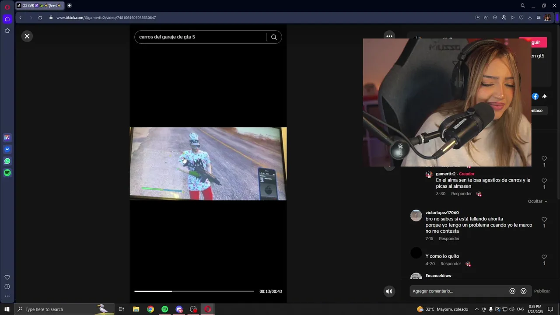The height and width of the screenshot is (315, 560).
Task: Open the Windows Start menu
Action: (7, 309)
